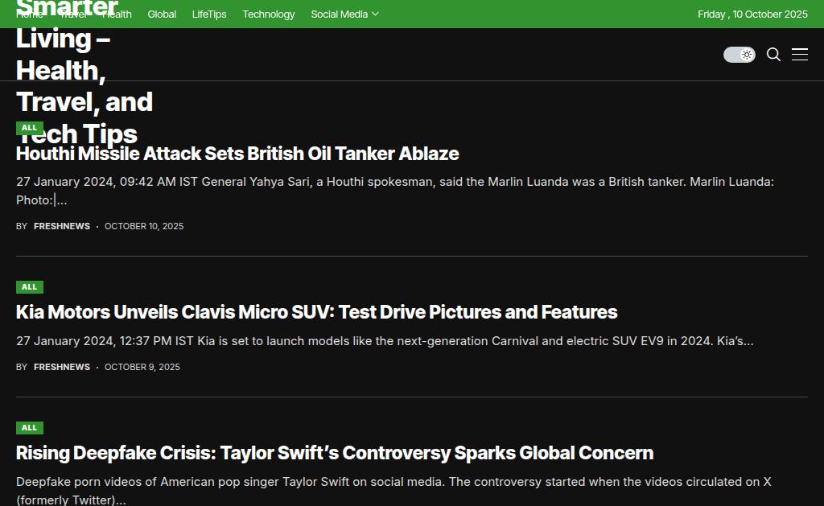Click the Health navigation link
The image size is (824, 506).
[x=117, y=14]
